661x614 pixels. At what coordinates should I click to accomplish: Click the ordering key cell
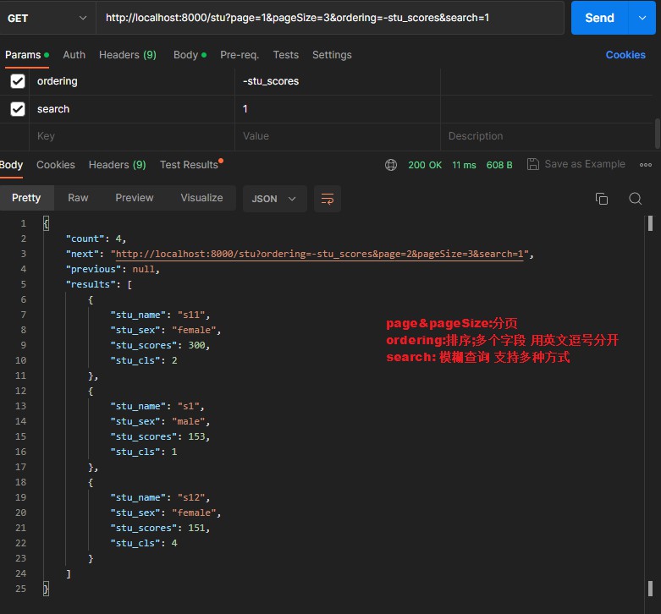click(132, 81)
